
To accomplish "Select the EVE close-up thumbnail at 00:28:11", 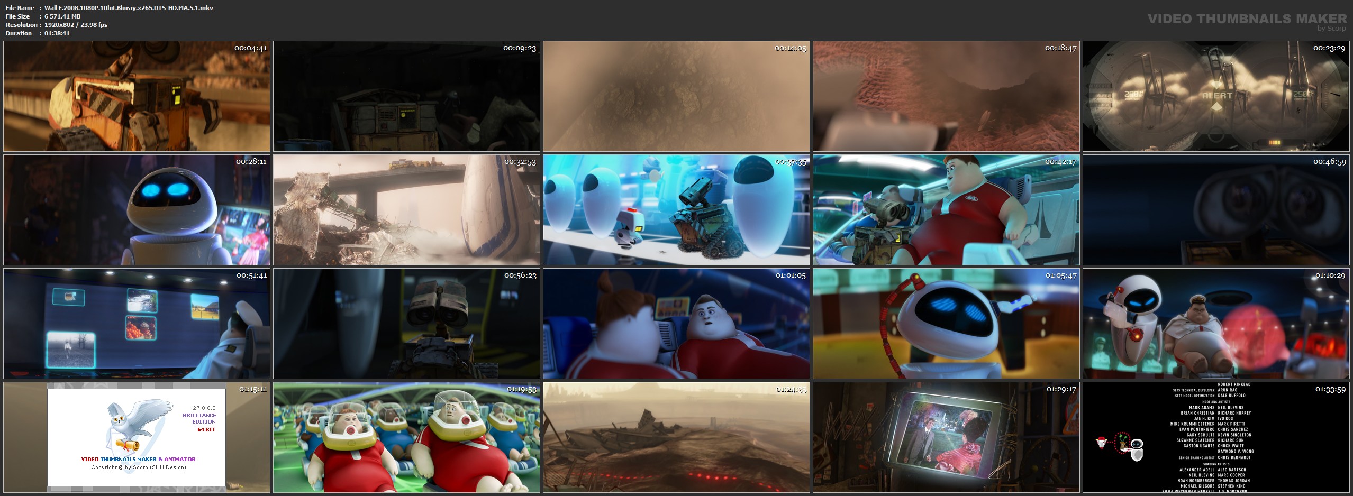I will [137, 210].
